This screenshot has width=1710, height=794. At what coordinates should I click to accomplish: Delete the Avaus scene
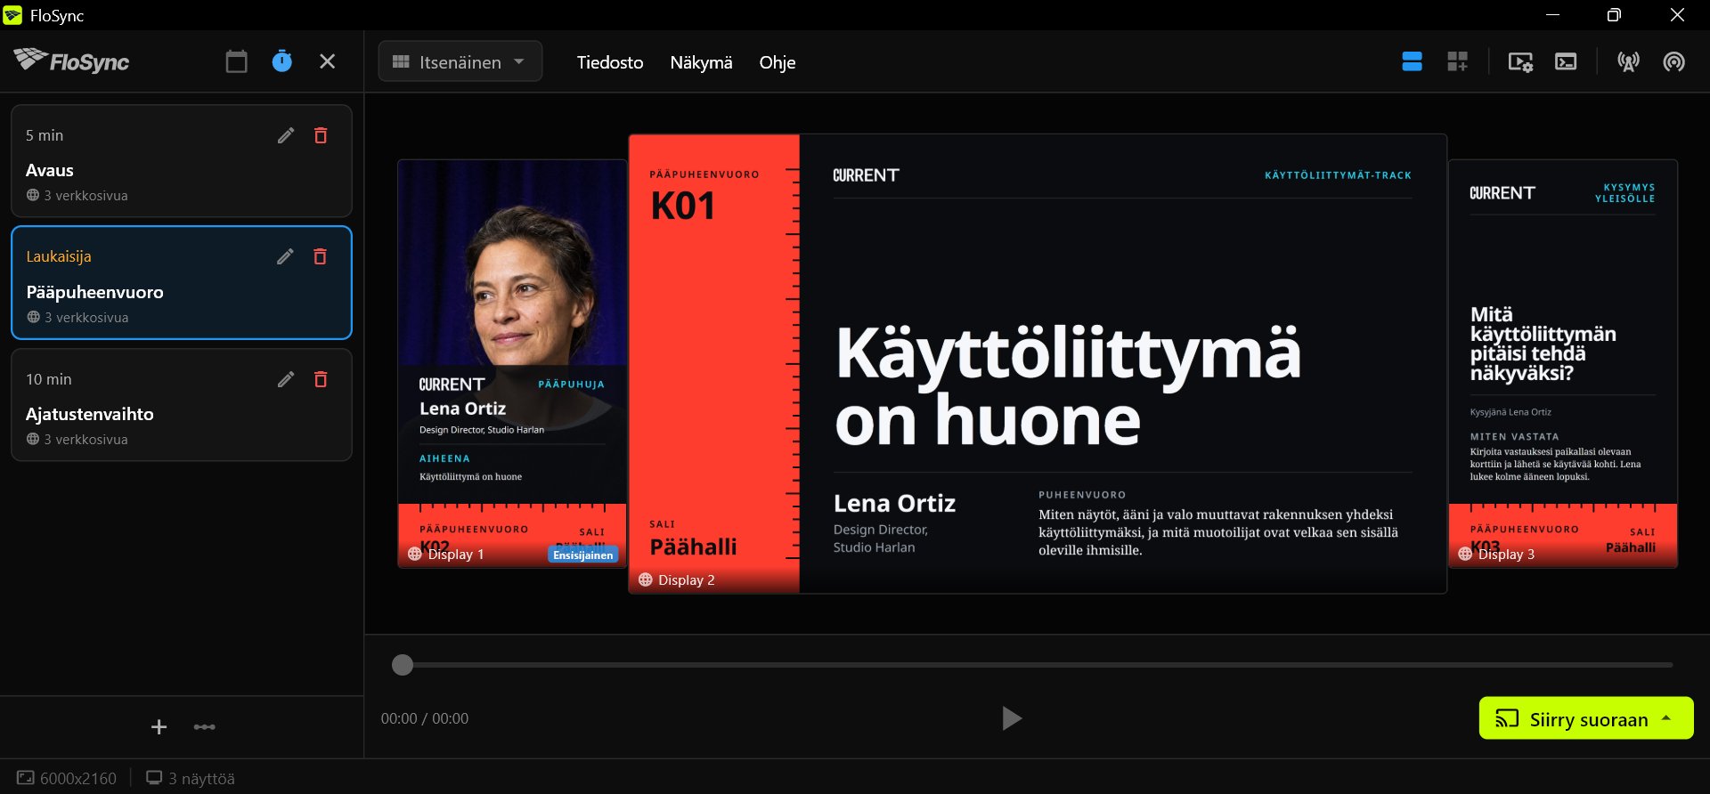(x=321, y=135)
